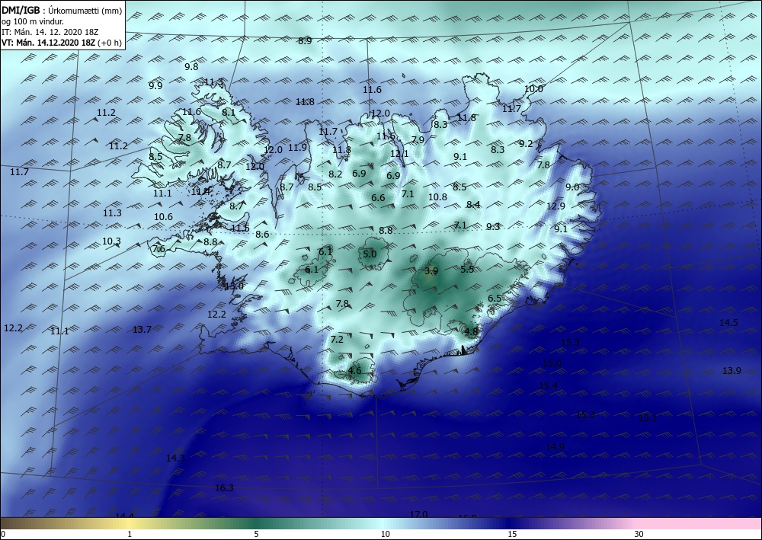This screenshot has width=762, height=540.
Task: Click the map value 6.6
Action: [378, 197]
